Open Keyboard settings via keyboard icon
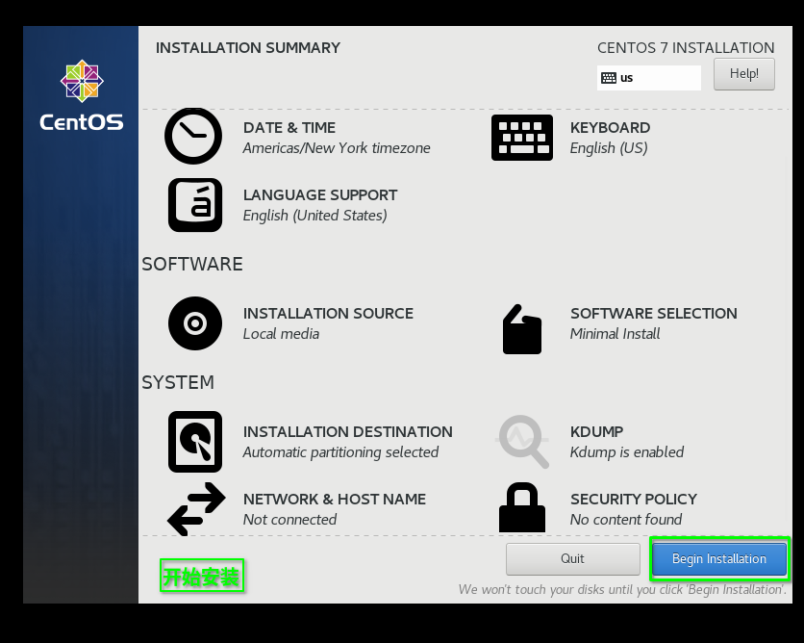 point(522,136)
